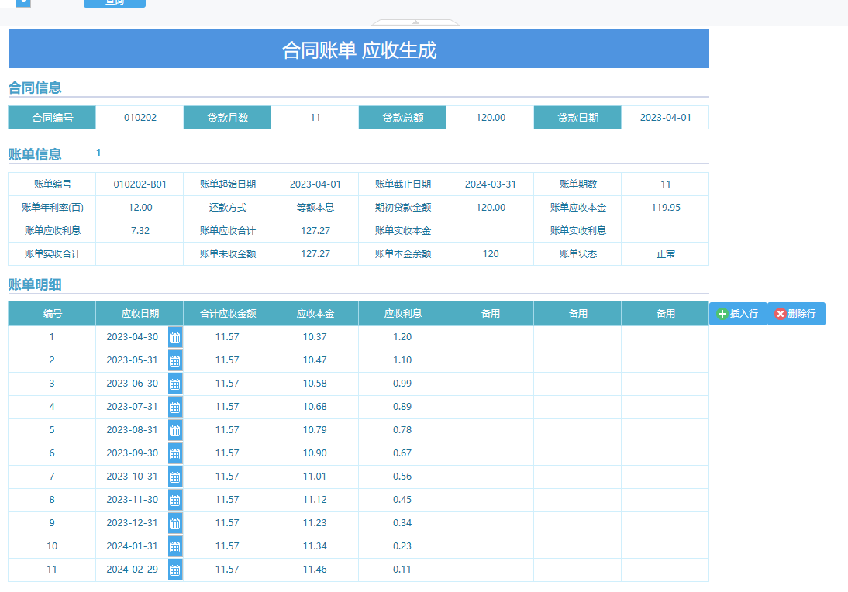
Task: Click the 插入行 (insert row) button
Action: point(738,314)
